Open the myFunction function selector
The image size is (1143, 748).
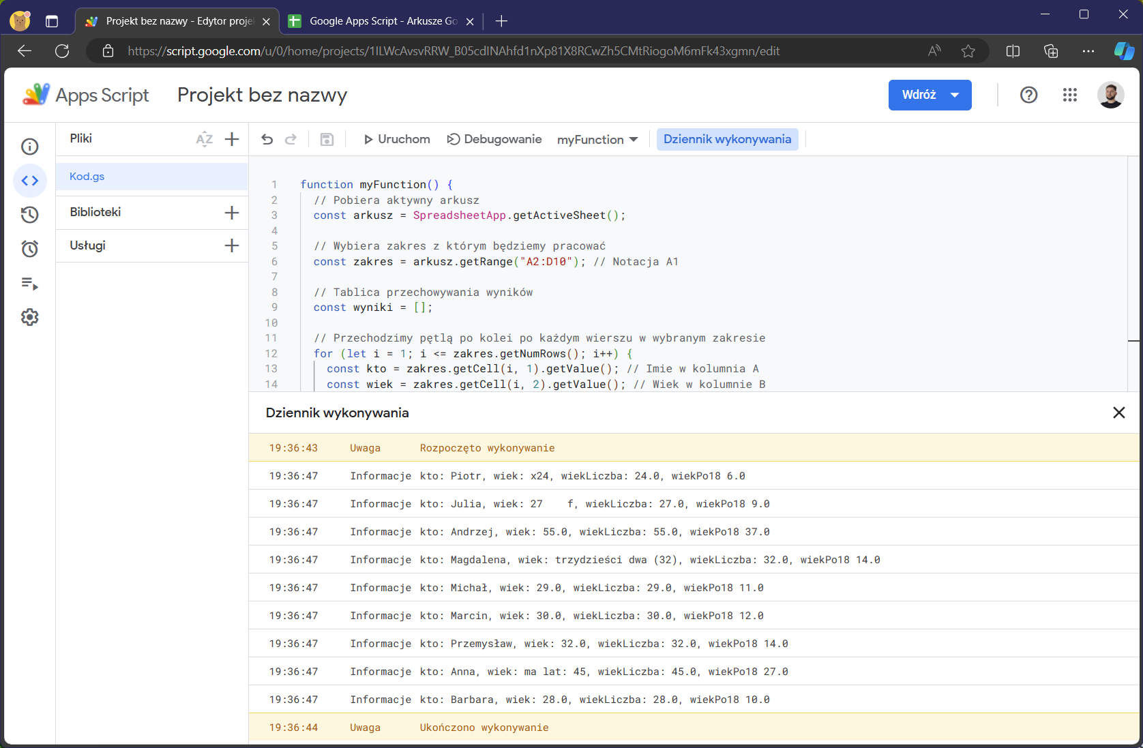(x=597, y=139)
